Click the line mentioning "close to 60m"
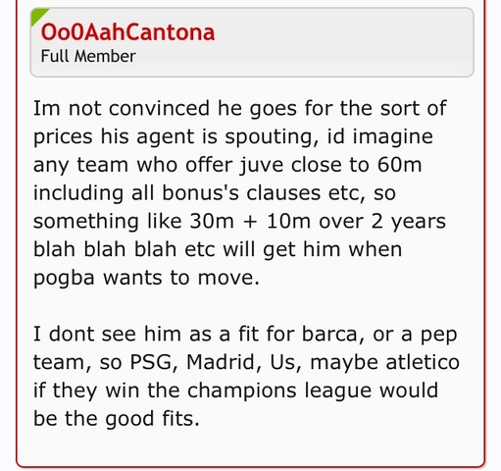 click(227, 165)
